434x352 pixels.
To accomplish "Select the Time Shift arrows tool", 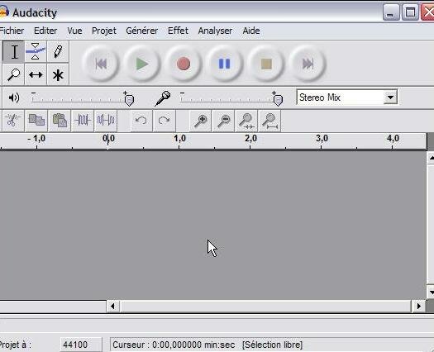I will pyautogui.click(x=36, y=74).
